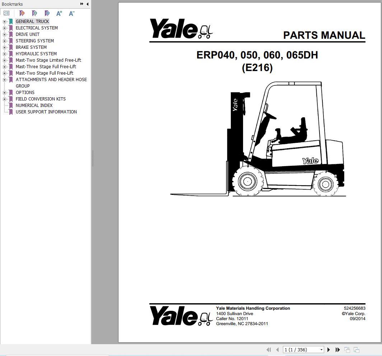Viewport: 382px width, 356px height.
Task: Open the OPTIONS bookmark section
Action: point(25,92)
